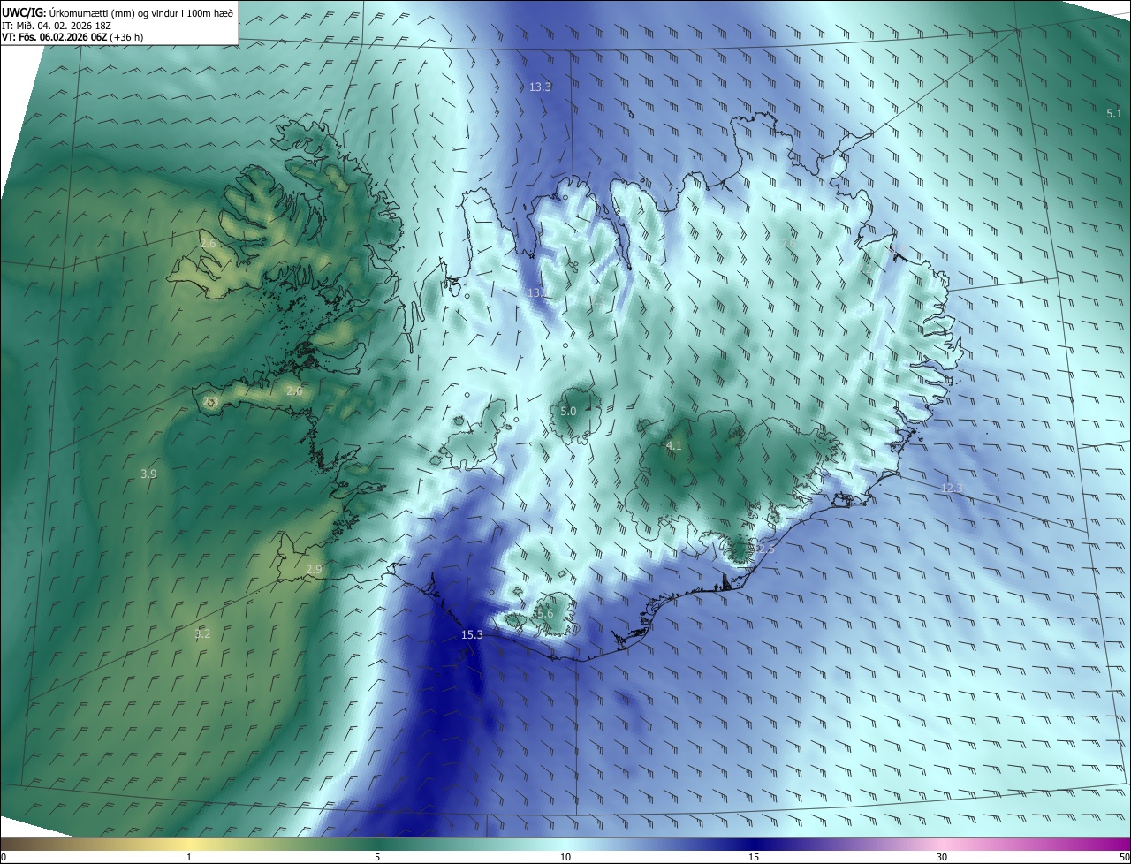
Task: Click the 5.6 value on the southern glacier
Action: pos(544,613)
